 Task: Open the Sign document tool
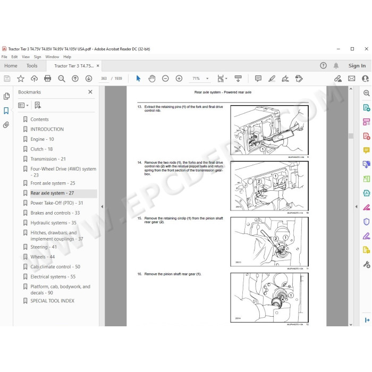point(285,79)
